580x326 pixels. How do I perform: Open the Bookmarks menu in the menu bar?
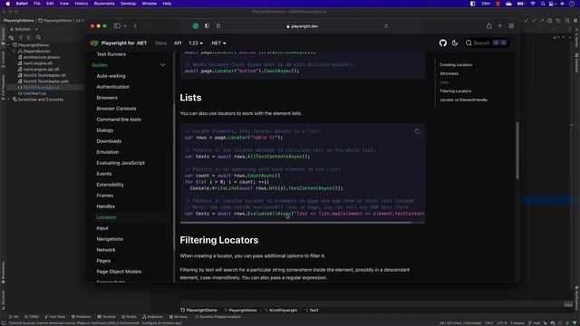[104, 4]
